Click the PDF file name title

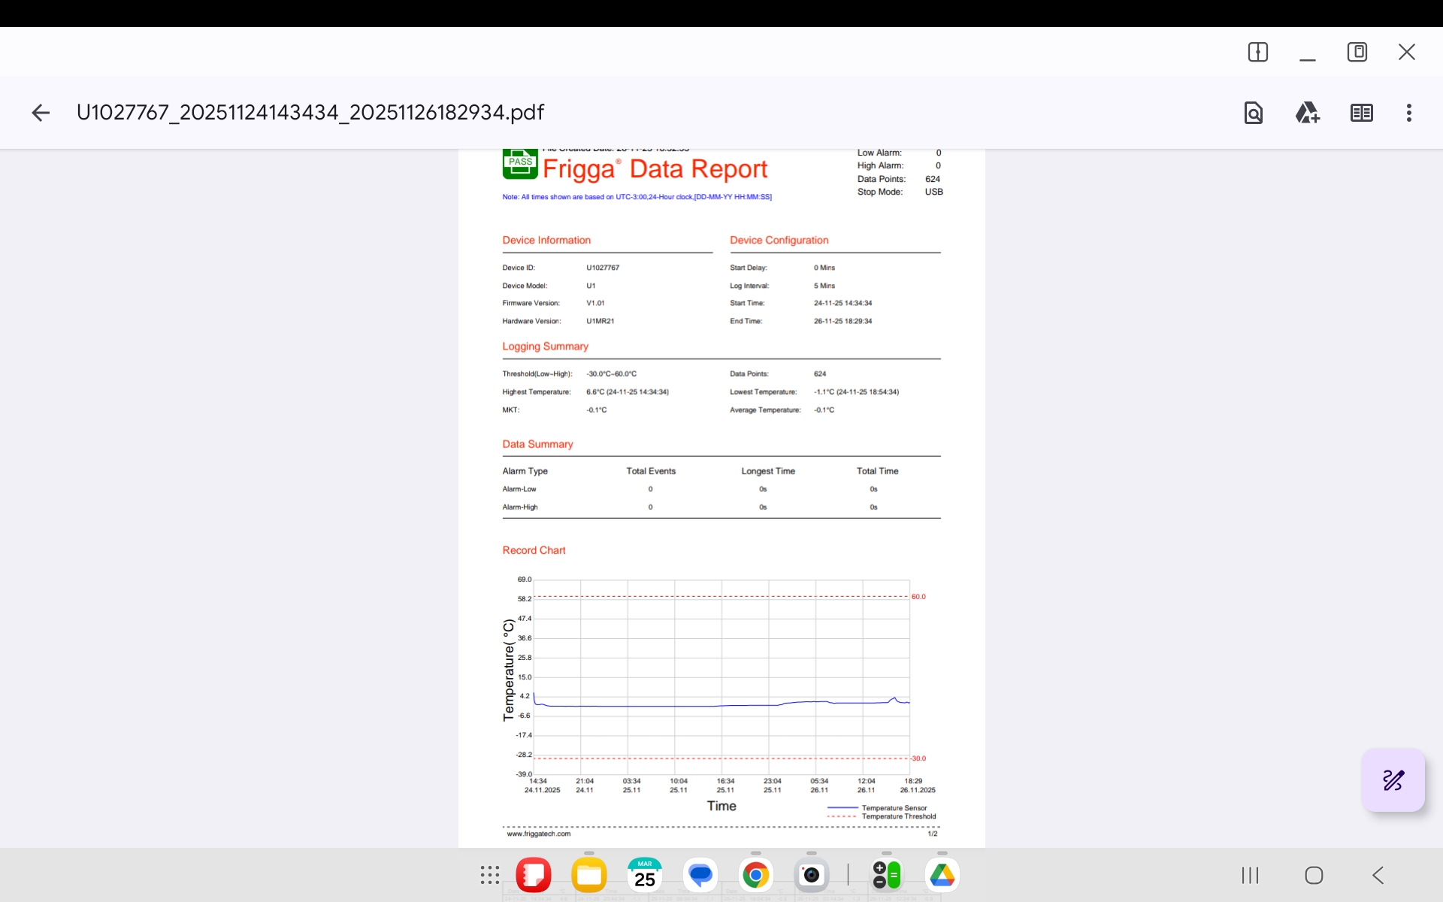[310, 113]
